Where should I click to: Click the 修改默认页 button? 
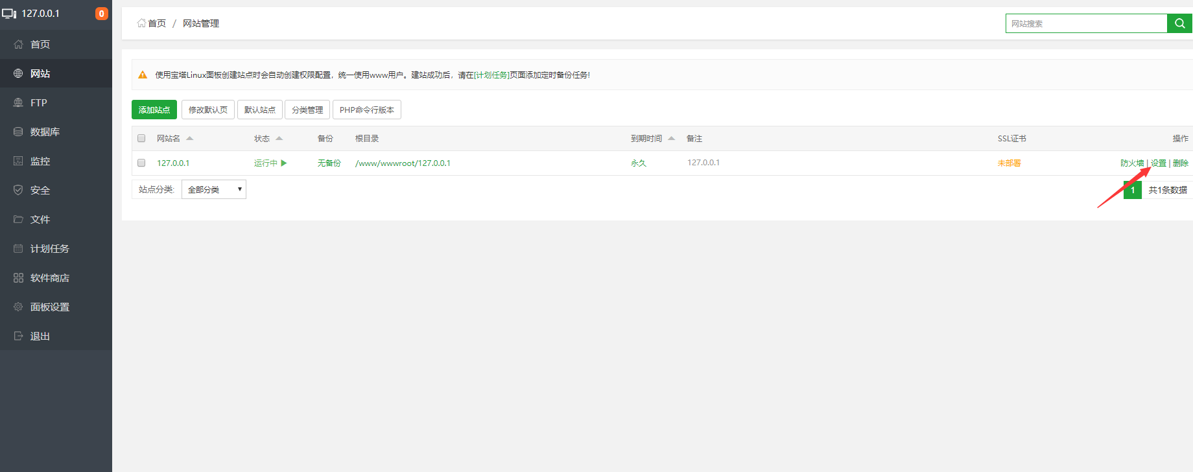tap(208, 110)
